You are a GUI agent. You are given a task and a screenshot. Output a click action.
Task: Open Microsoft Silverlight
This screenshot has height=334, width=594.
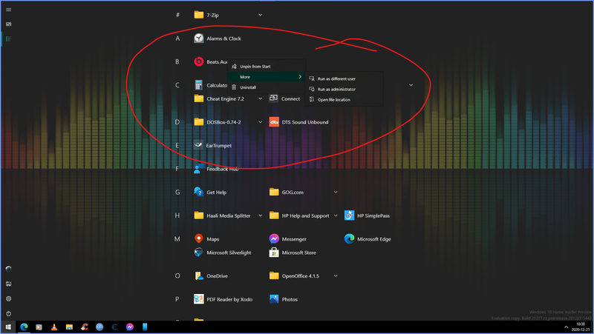pos(223,253)
